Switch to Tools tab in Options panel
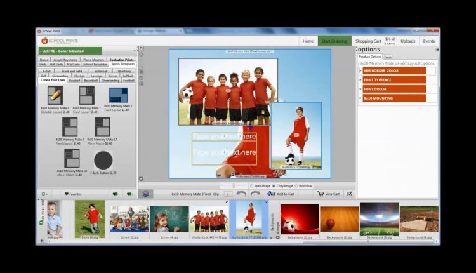The image size is (476, 273). pyautogui.click(x=388, y=57)
